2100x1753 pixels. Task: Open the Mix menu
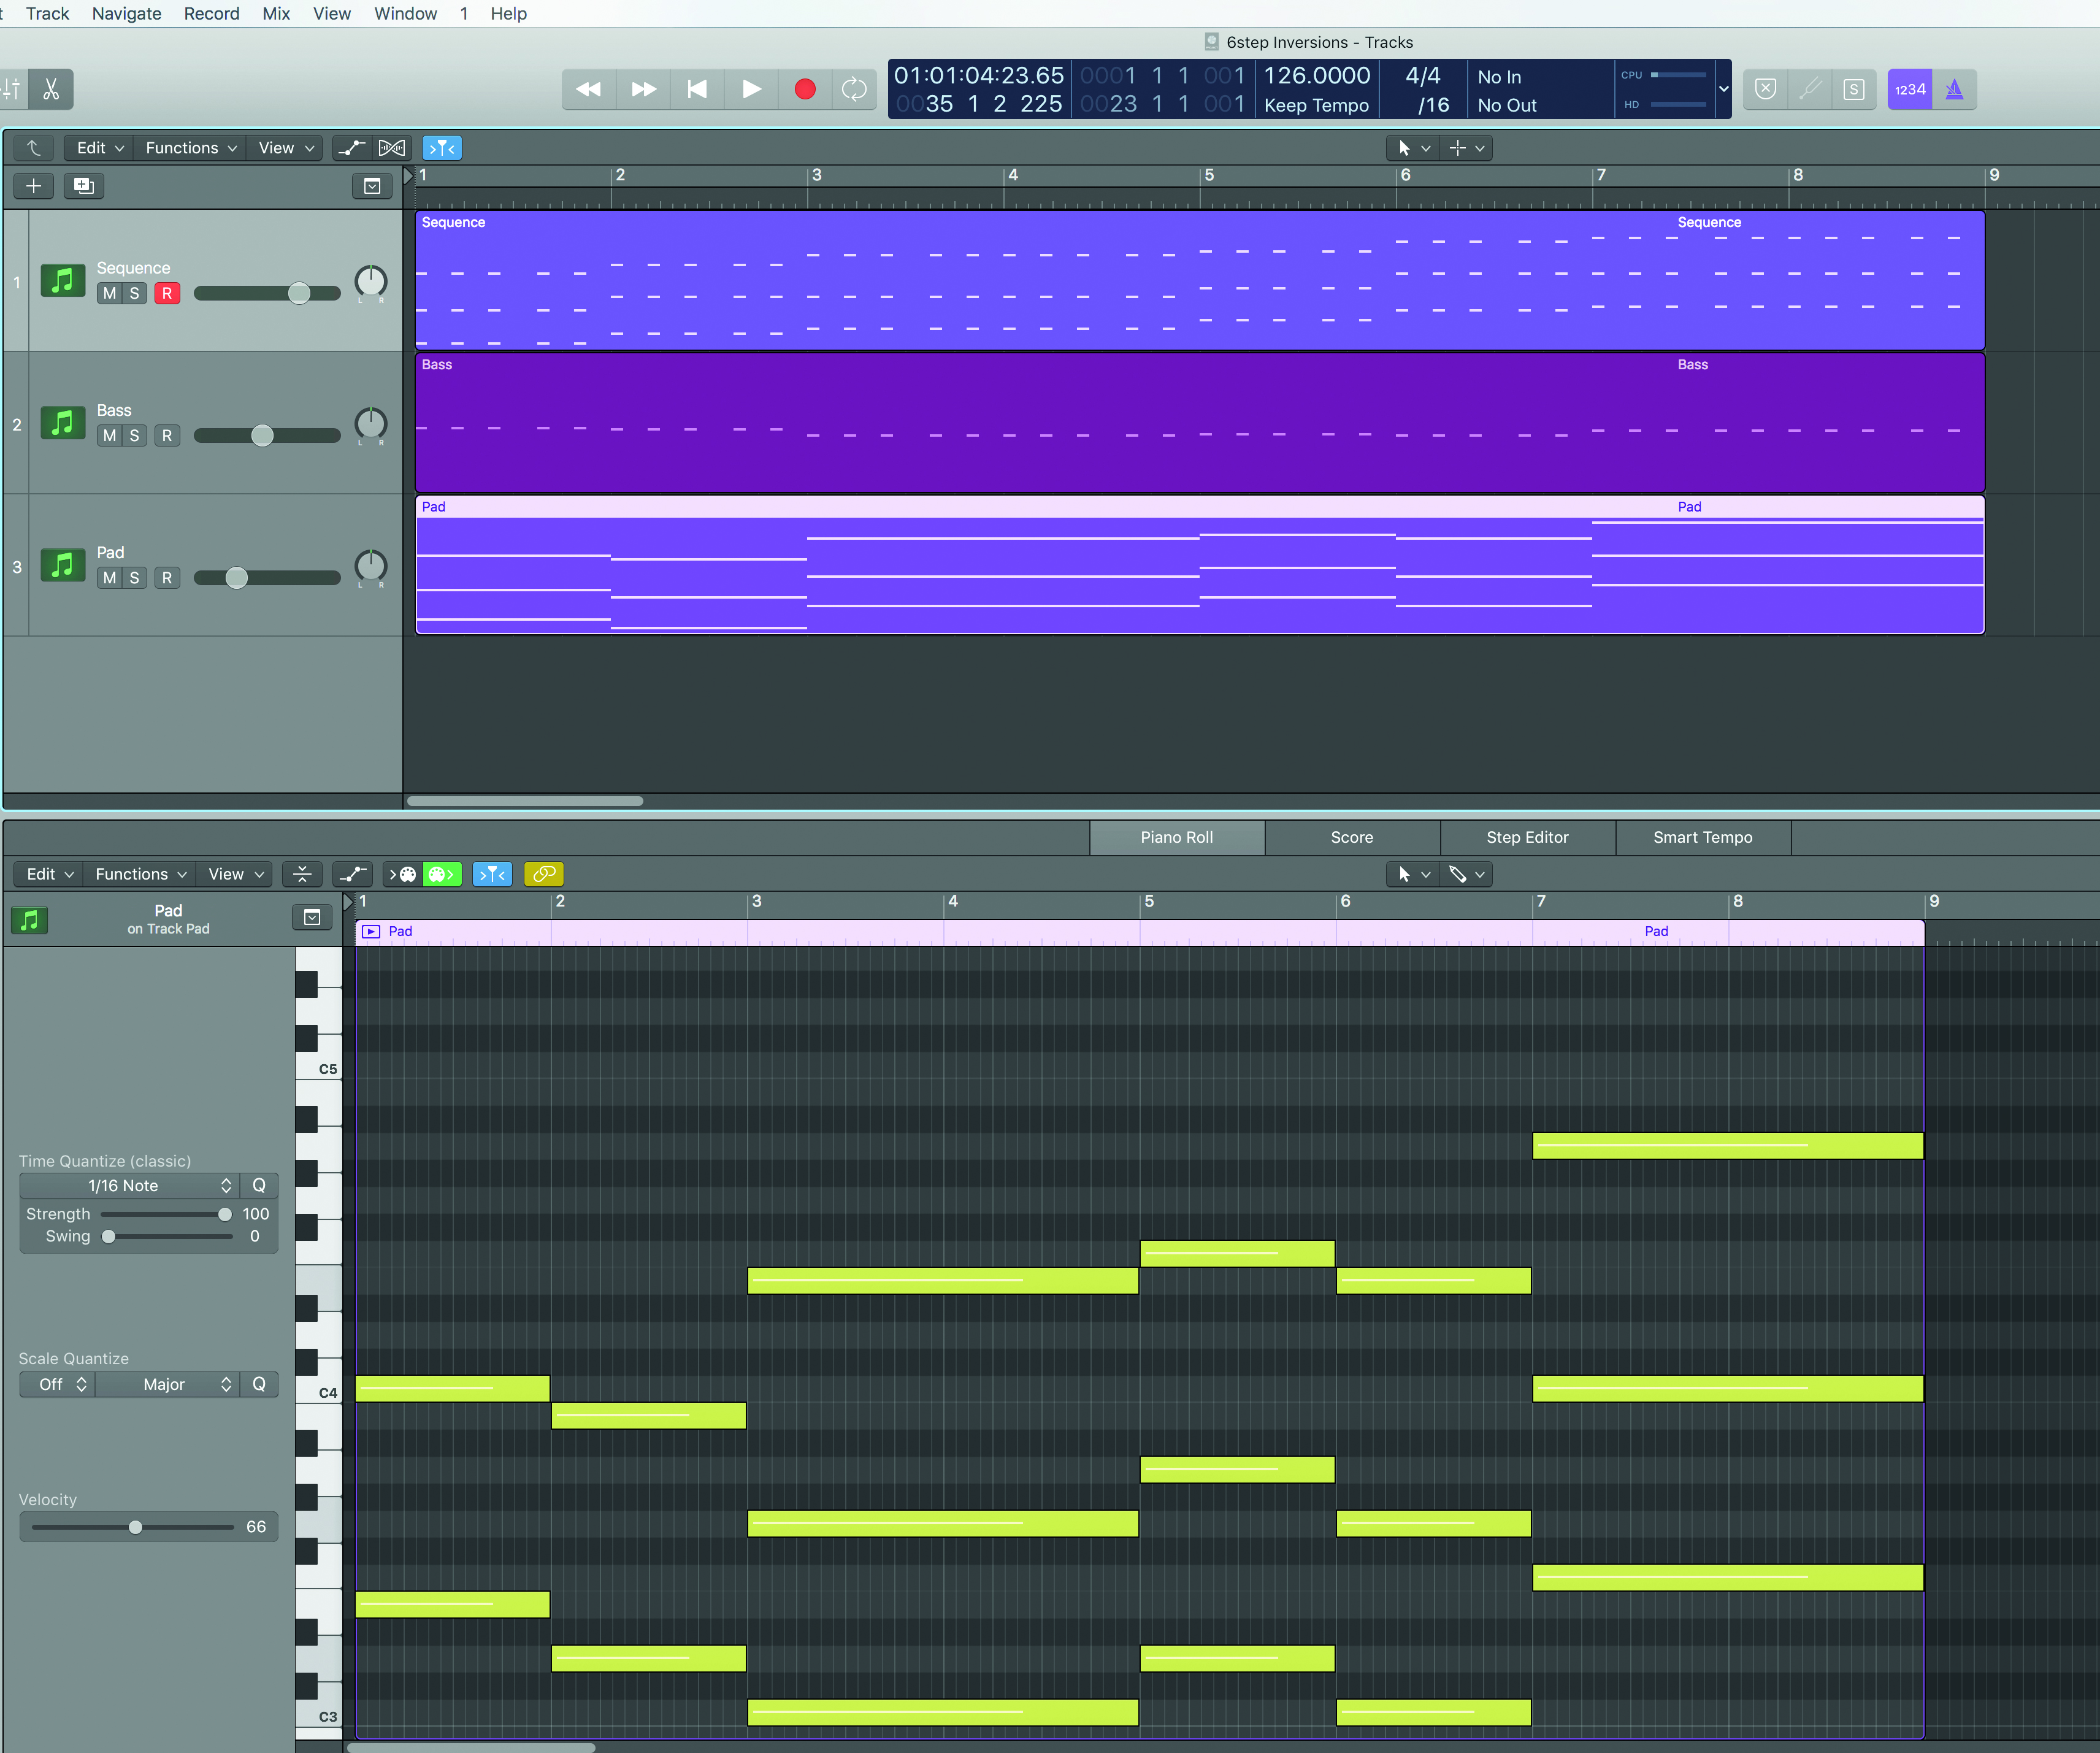click(x=276, y=14)
